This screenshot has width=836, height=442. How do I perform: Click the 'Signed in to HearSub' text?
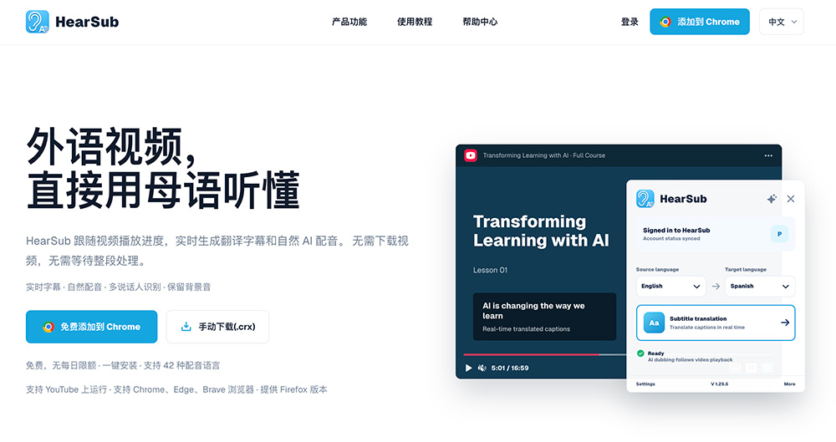pyautogui.click(x=676, y=231)
